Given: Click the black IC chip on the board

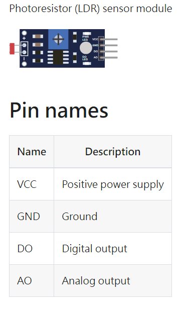Looking at the screenshot, I should point(58,57).
